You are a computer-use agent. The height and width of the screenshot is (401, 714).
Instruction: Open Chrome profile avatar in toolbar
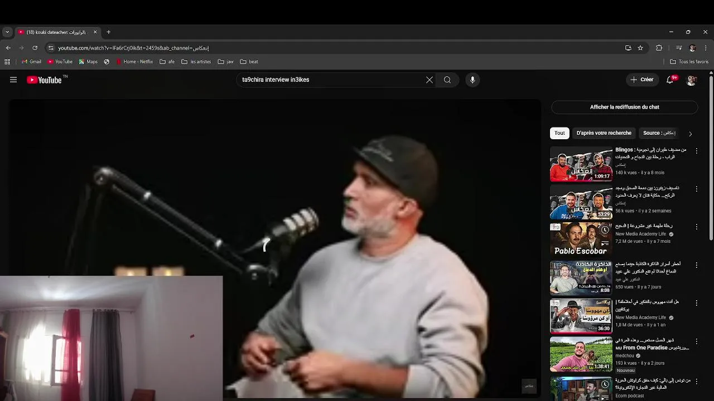(x=692, y=48)
